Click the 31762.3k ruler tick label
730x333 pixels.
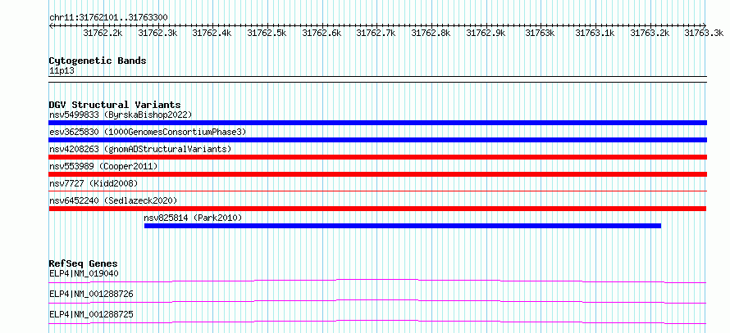click(x=157, y=33)
